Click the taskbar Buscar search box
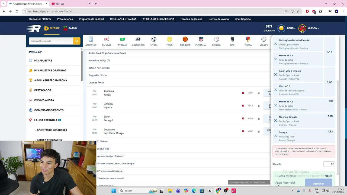 pyautogui.click(x=138, y=191)
